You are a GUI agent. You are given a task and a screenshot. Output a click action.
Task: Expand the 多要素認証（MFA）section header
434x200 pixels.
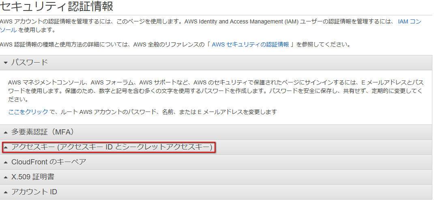click(43, 132)
